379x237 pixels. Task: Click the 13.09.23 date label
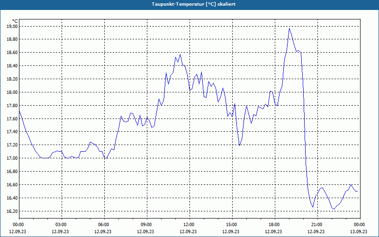pyautogui.click(x=359, y=231)
